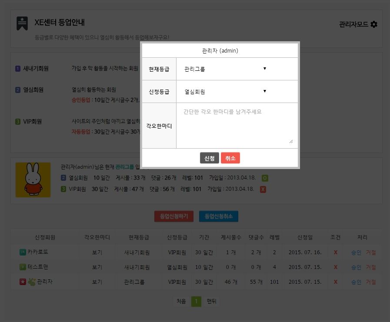Click the 카카로또 member name
Image resolution: width=390 pixels, height=322 pixels.
(38, 252)
